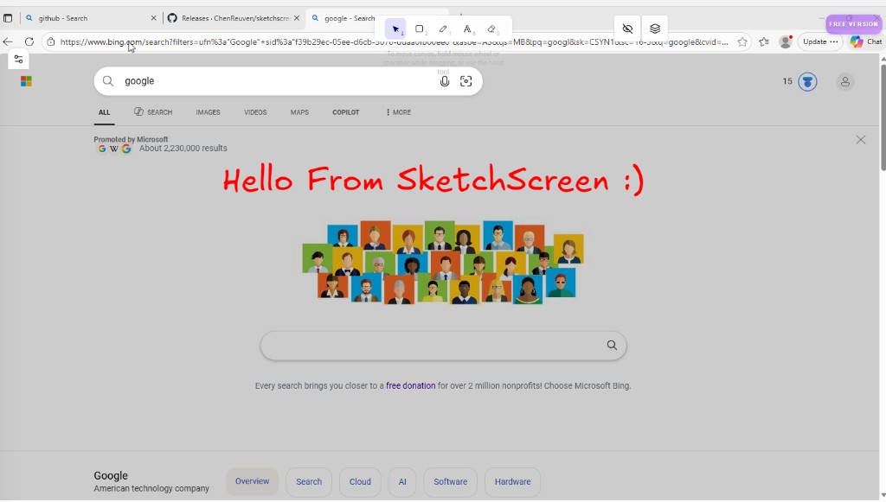
Task: Click the page vertical scrollbar thumb
Action: tap(883, 116)
